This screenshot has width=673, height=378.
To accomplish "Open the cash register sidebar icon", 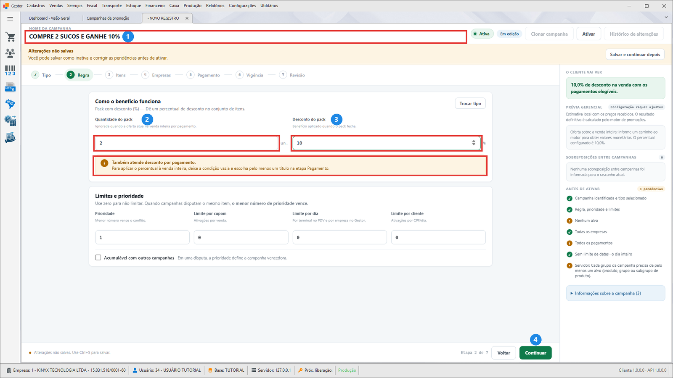I will point(10,138).
